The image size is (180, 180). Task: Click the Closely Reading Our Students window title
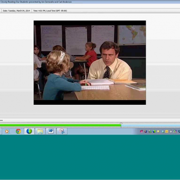click(36, 2)
